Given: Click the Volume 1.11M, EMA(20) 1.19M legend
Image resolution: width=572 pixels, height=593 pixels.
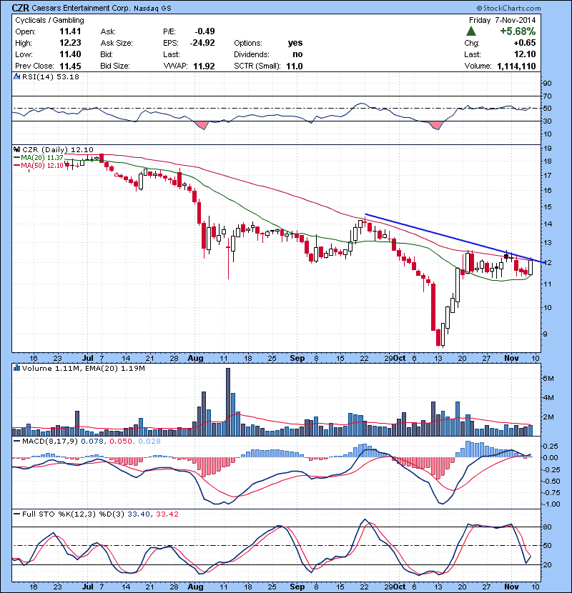Looking at the screenshot, I should point(83,369).
